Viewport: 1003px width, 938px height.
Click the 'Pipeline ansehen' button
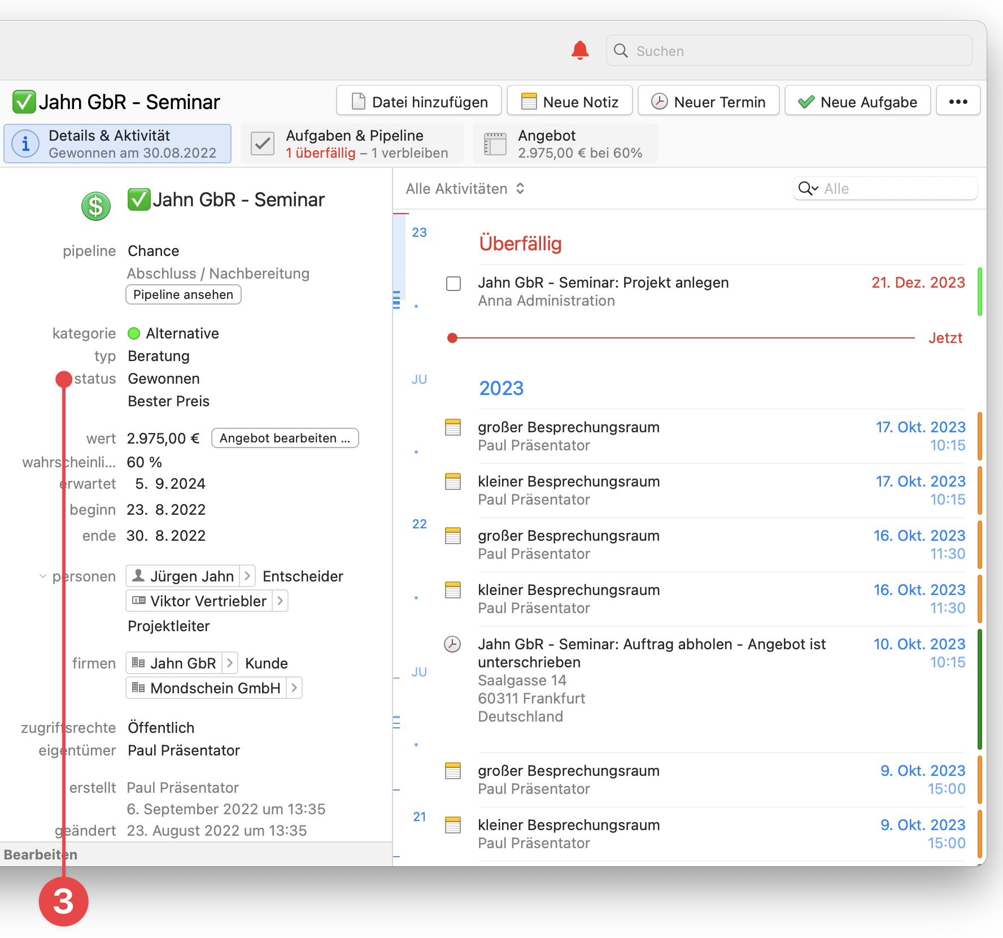point(183,294)
